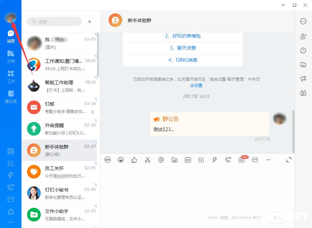Start the scissors screenshot tool
312x228 pixels.
pos(148,160)
